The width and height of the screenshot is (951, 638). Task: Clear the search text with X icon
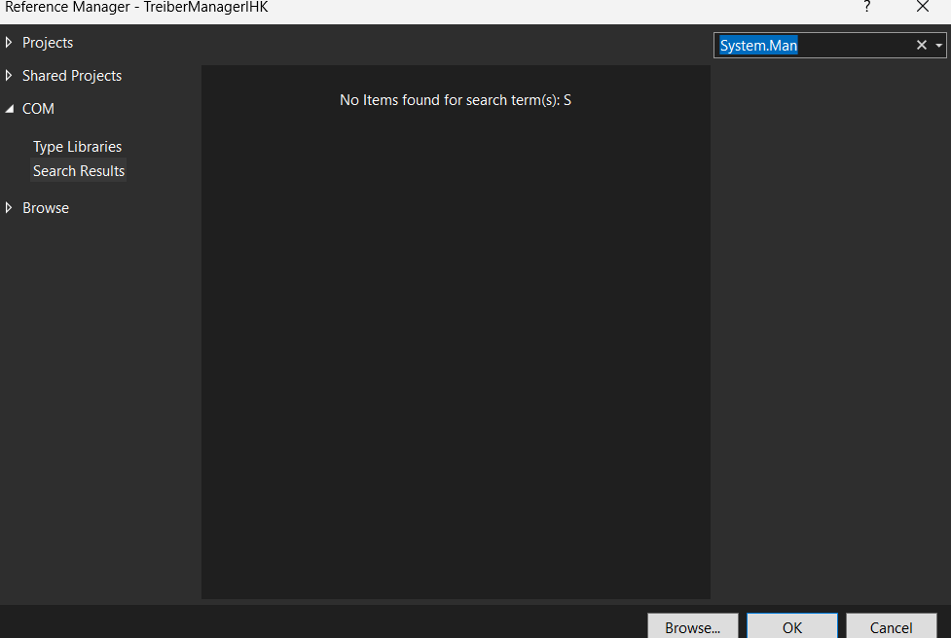point(921,46)
